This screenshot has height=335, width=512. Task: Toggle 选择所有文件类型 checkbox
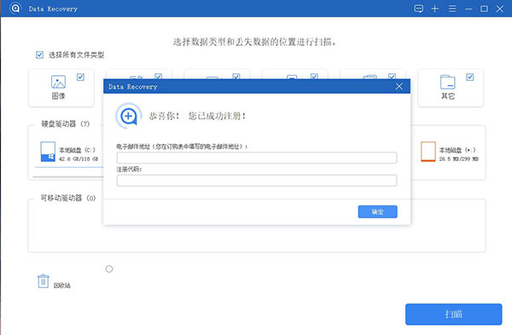pos(39,55)
